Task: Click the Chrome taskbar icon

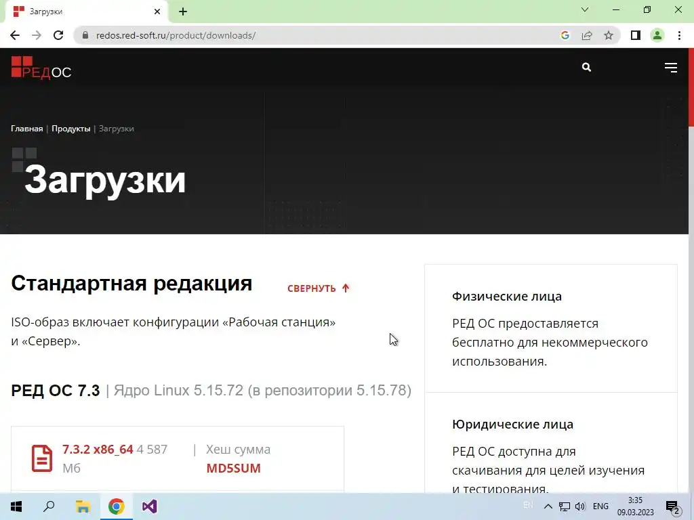Action: coord(117,506)
